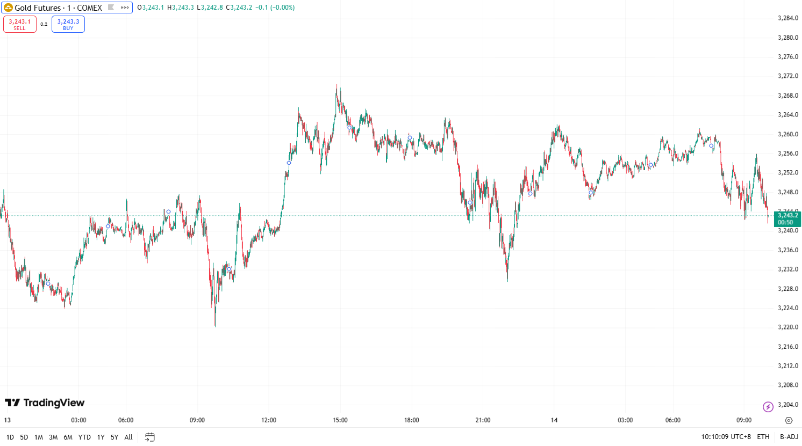Screen dimensions: 802x446
Task: Click the Gold Futures symbol title
Action: pyautogui.click(x=58, y=8)
